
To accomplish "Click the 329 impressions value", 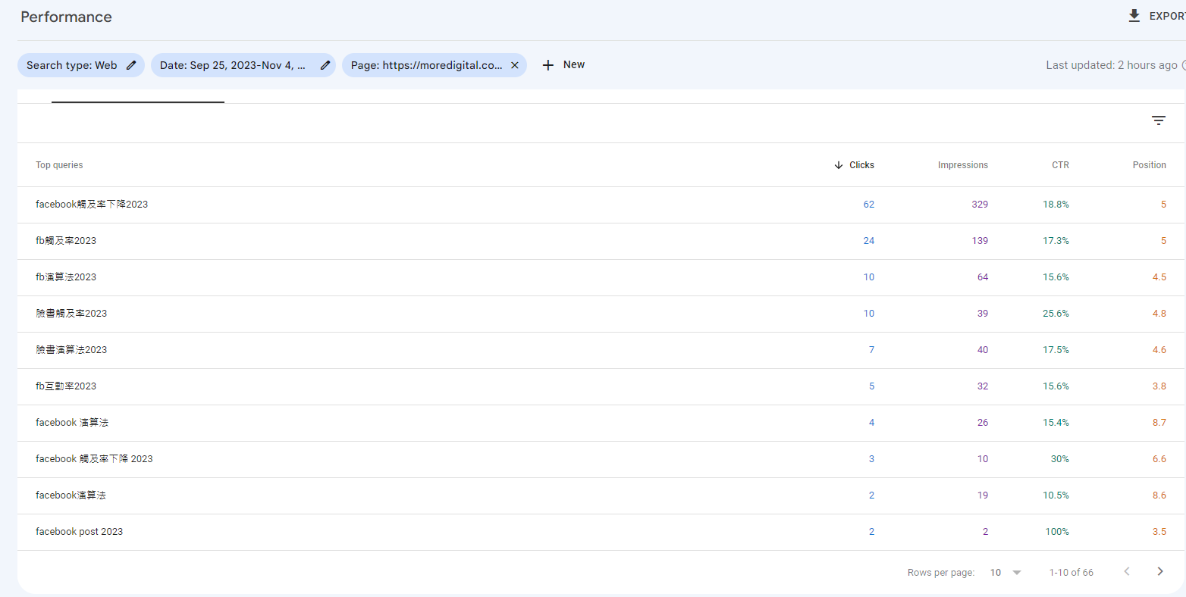I will 980,205.
